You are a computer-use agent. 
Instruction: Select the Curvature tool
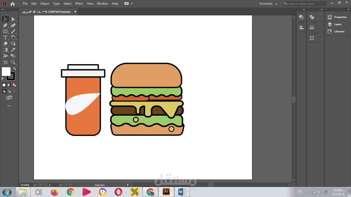(x=13, y=25)
